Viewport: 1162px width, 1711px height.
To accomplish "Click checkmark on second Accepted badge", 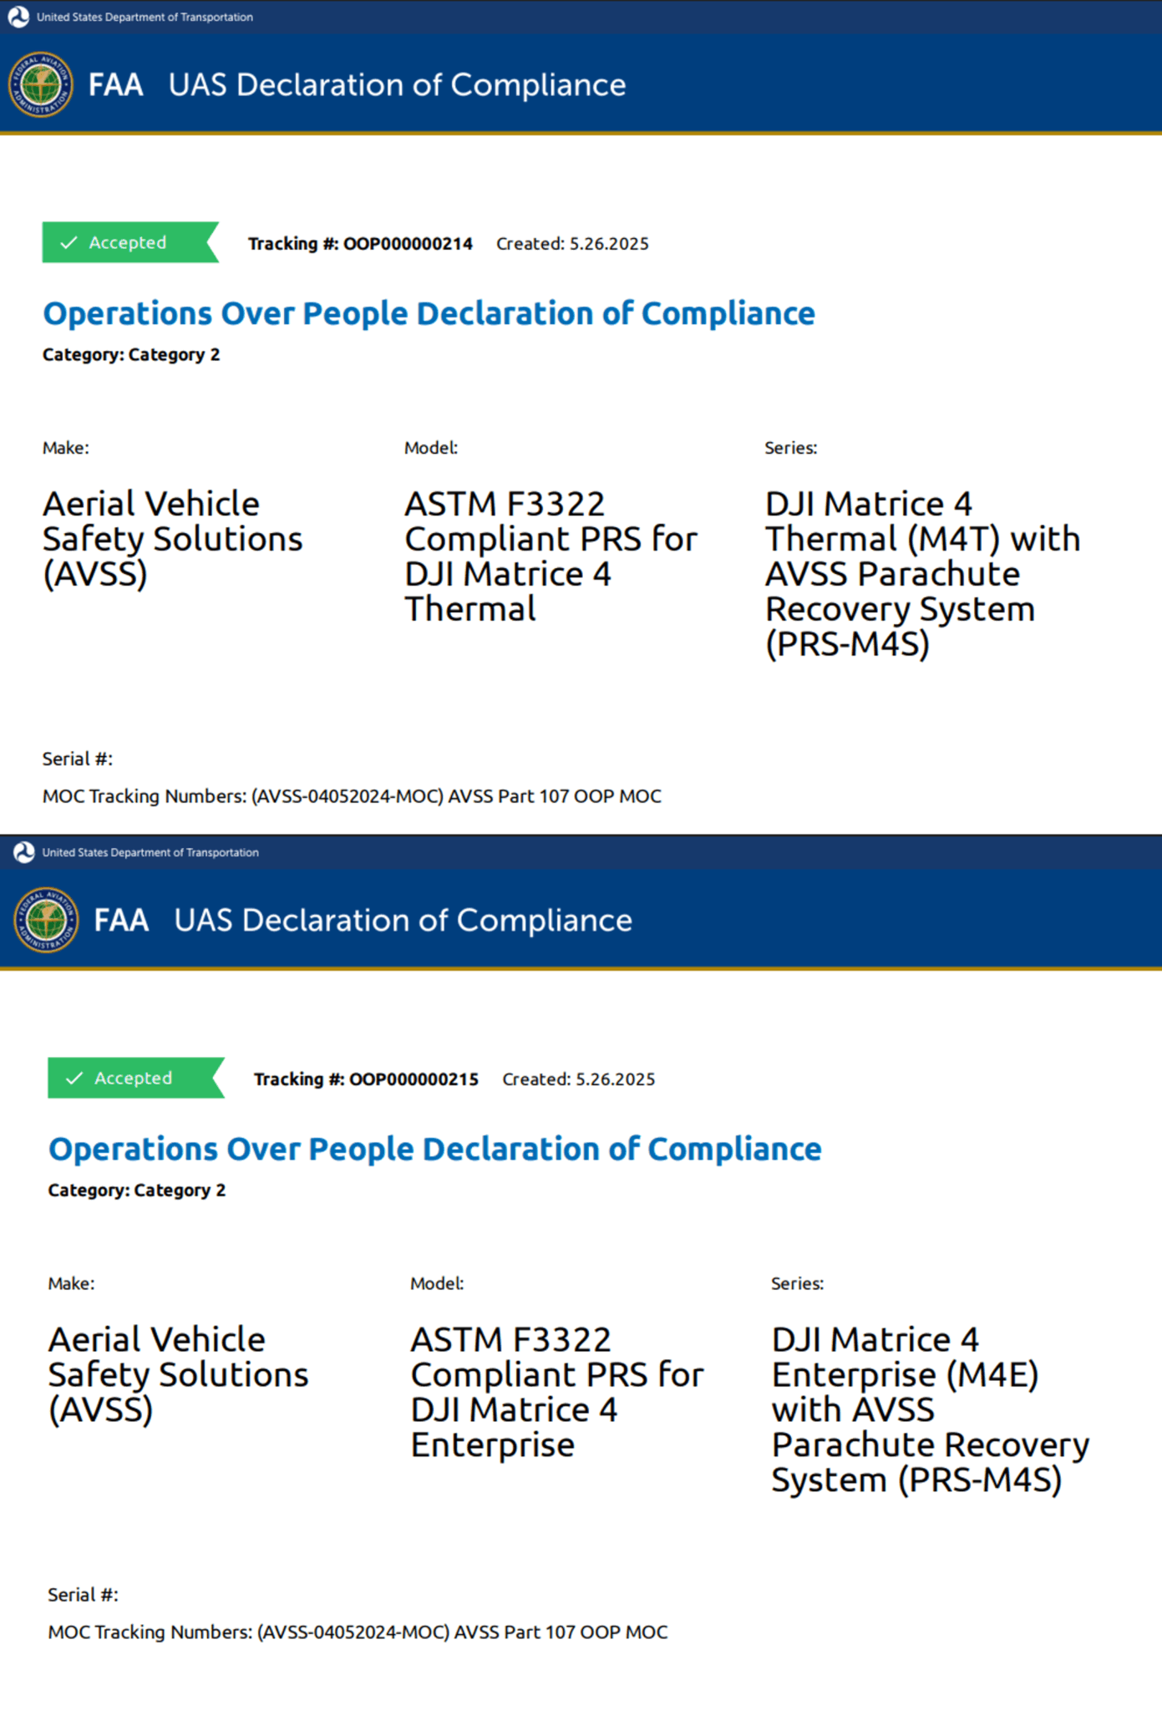I will pyautogui.click(x=74, y=1078).
